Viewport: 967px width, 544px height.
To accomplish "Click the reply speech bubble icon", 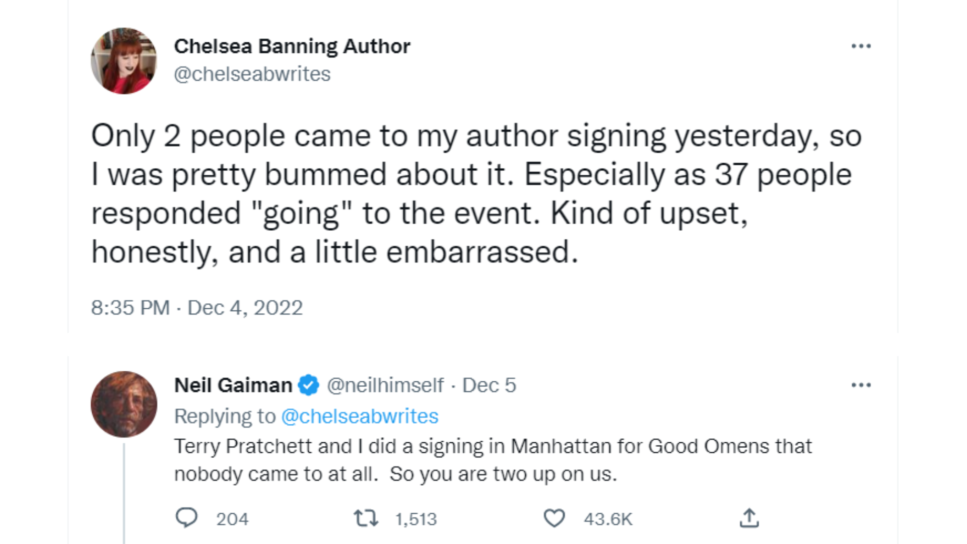I will click(x=186, y=518).
